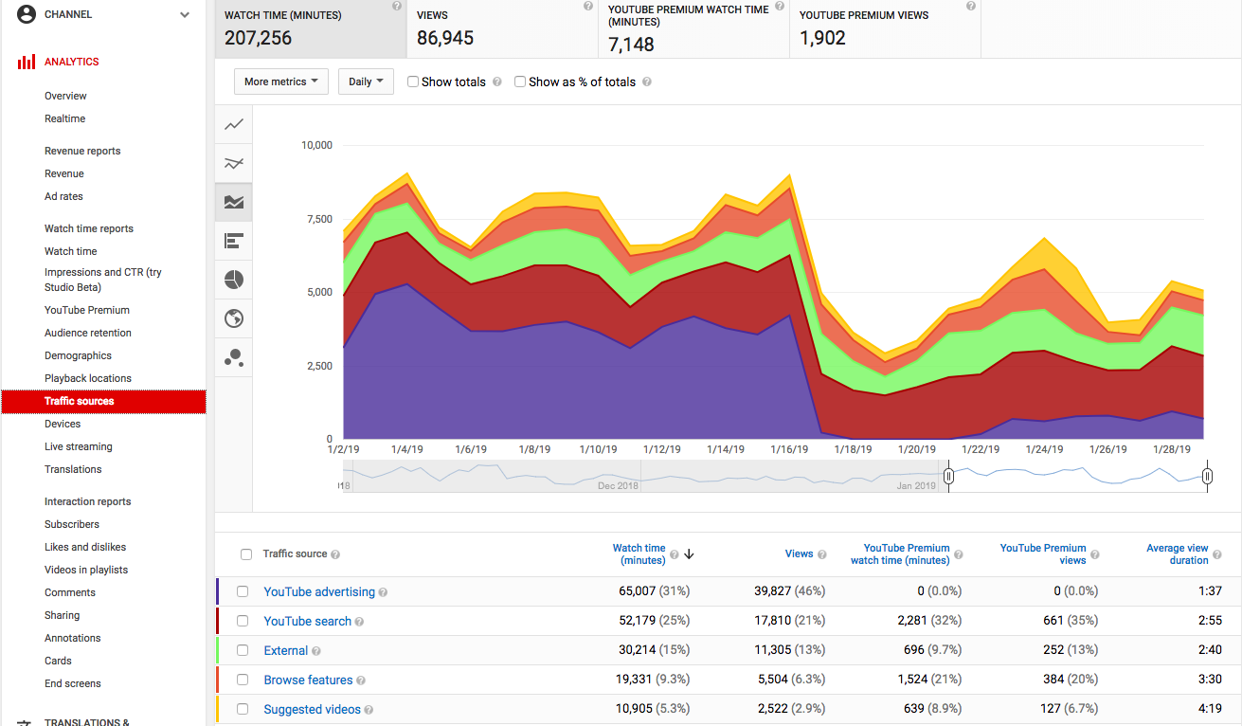
Task: Sort by YouTube Premium views column
Action: 1043,554
